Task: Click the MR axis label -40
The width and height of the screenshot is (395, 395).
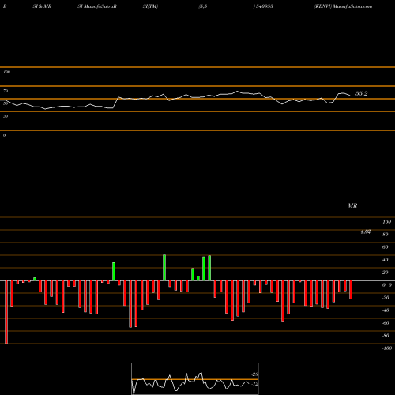Action: click(x=386, y=310)
